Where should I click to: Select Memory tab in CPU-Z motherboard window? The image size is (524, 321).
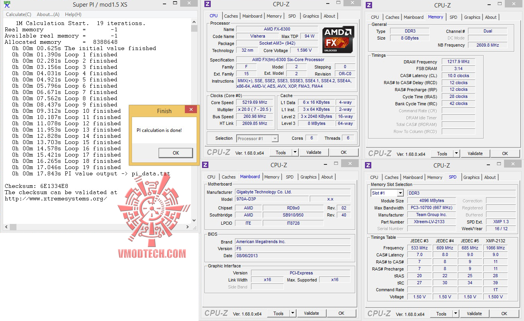click(x=272, y=177)
